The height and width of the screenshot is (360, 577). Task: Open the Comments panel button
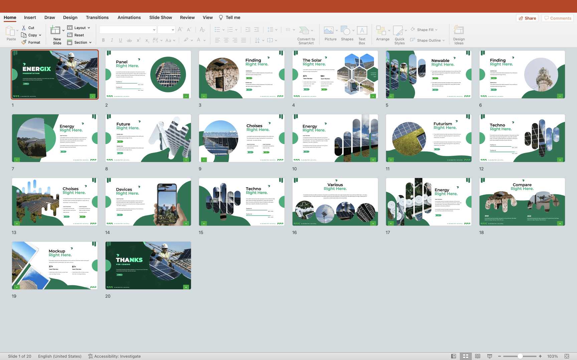click(557, 18)
